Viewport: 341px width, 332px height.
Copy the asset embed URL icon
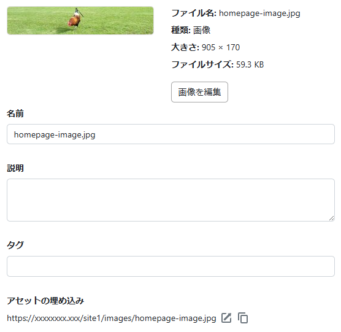pyautogui.click(x=243, y=318)
